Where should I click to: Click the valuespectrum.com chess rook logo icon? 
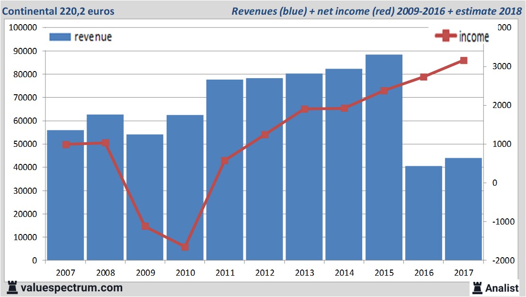tap(12, 288)
